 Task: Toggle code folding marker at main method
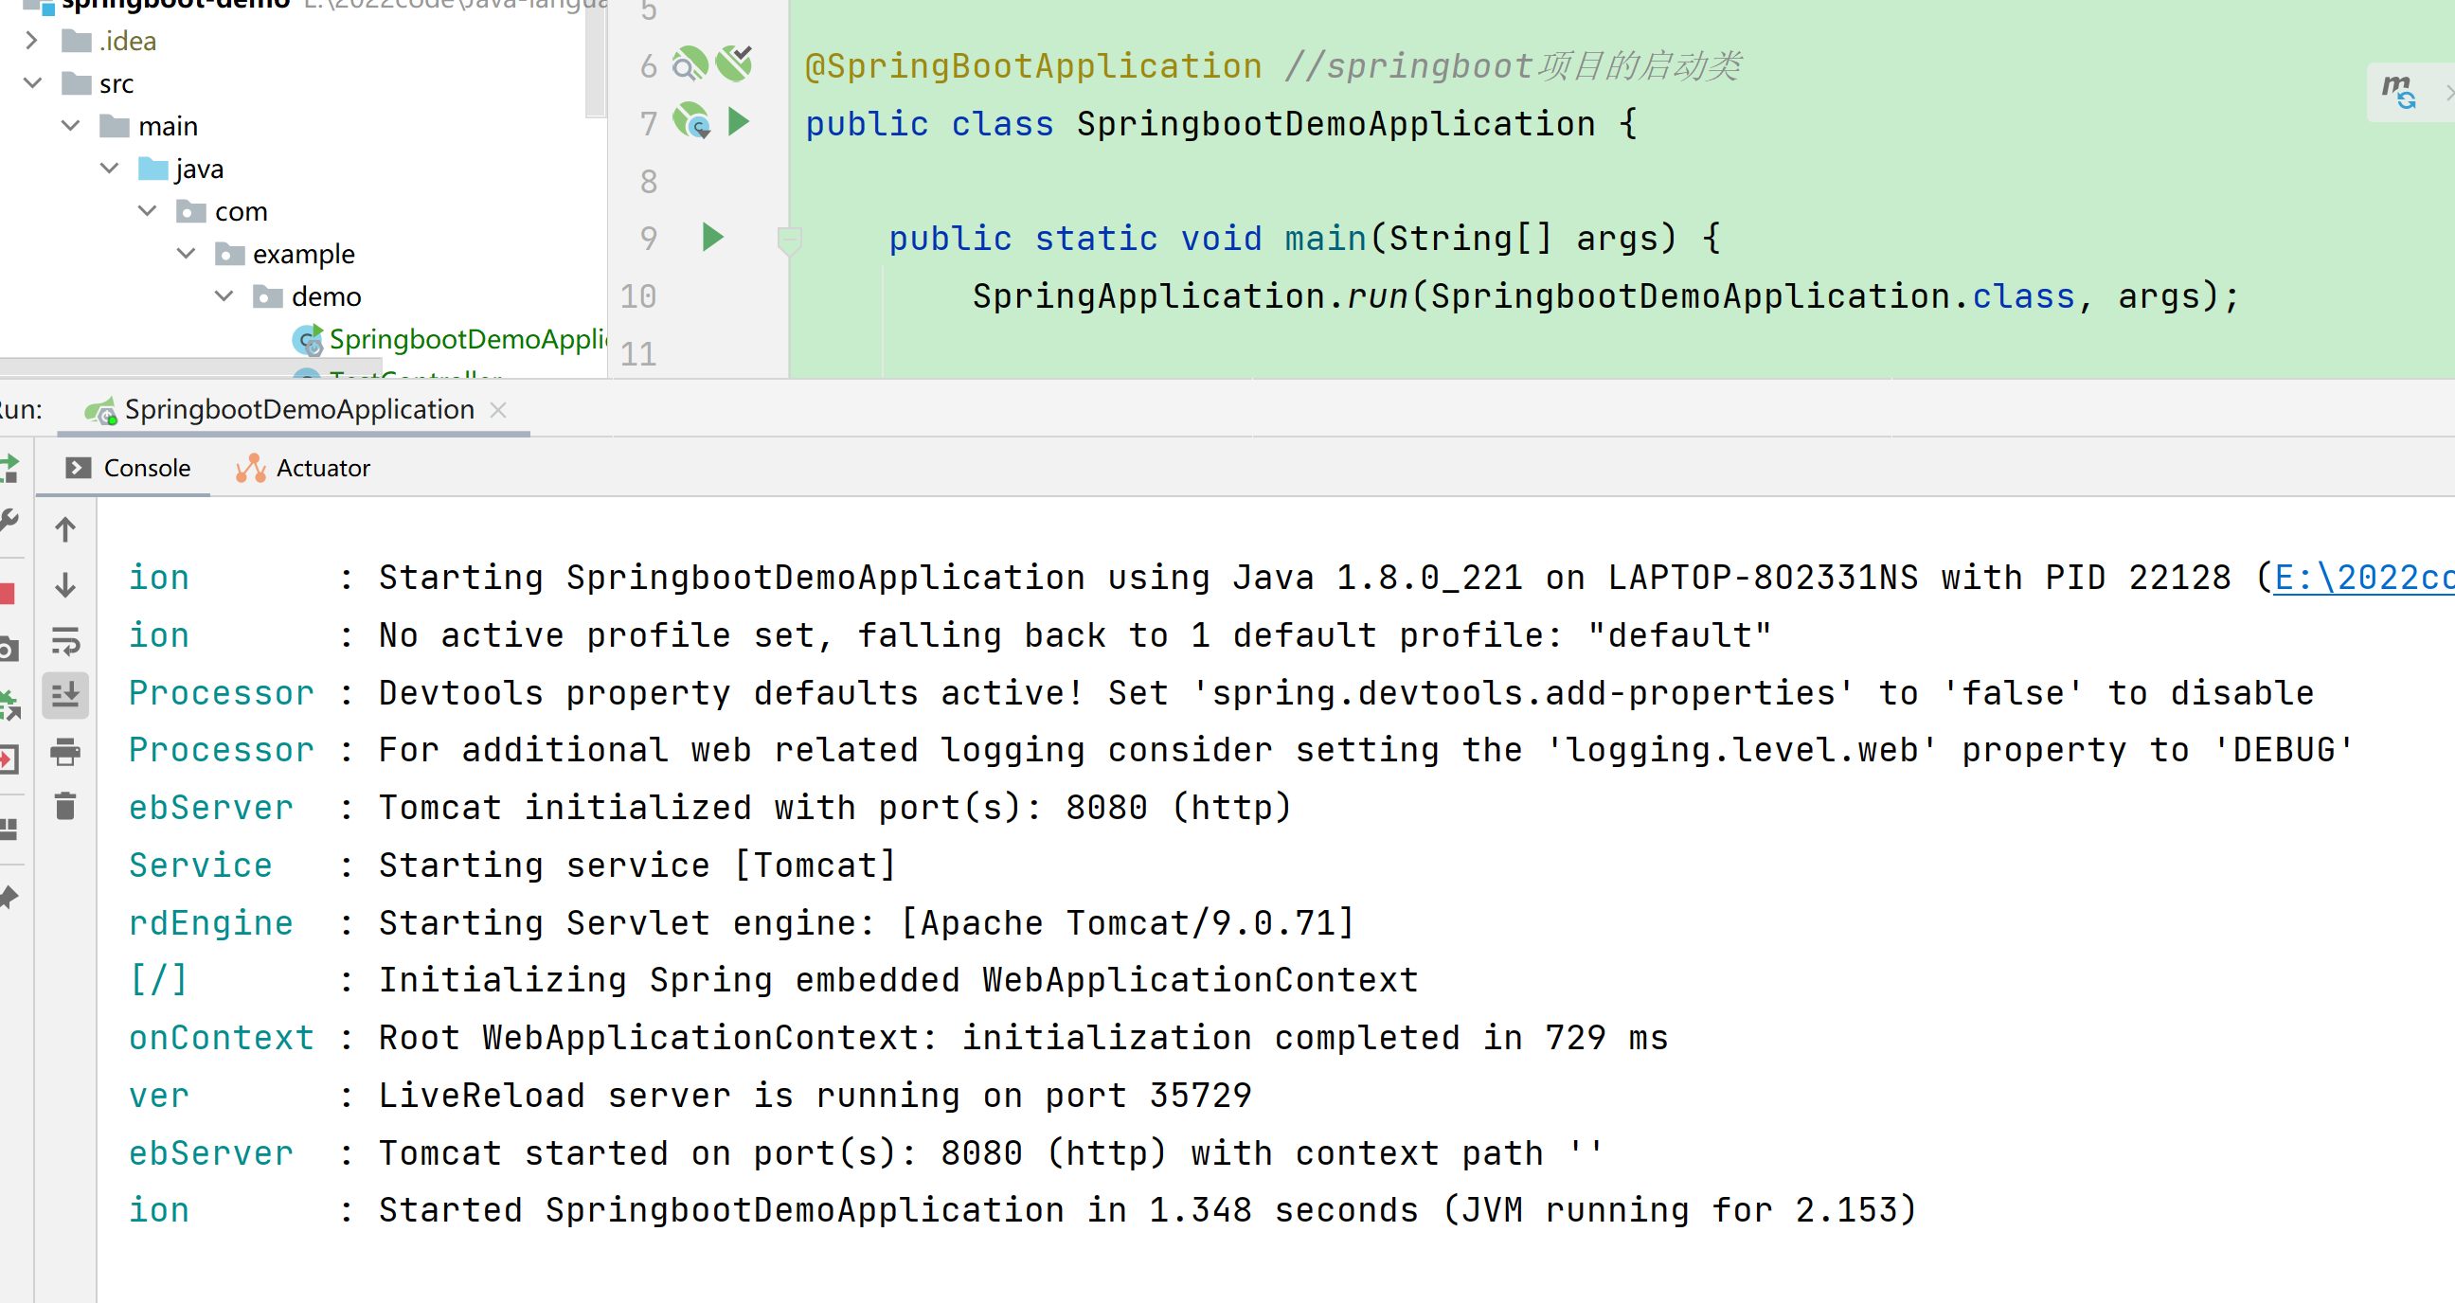coord(789,240)
